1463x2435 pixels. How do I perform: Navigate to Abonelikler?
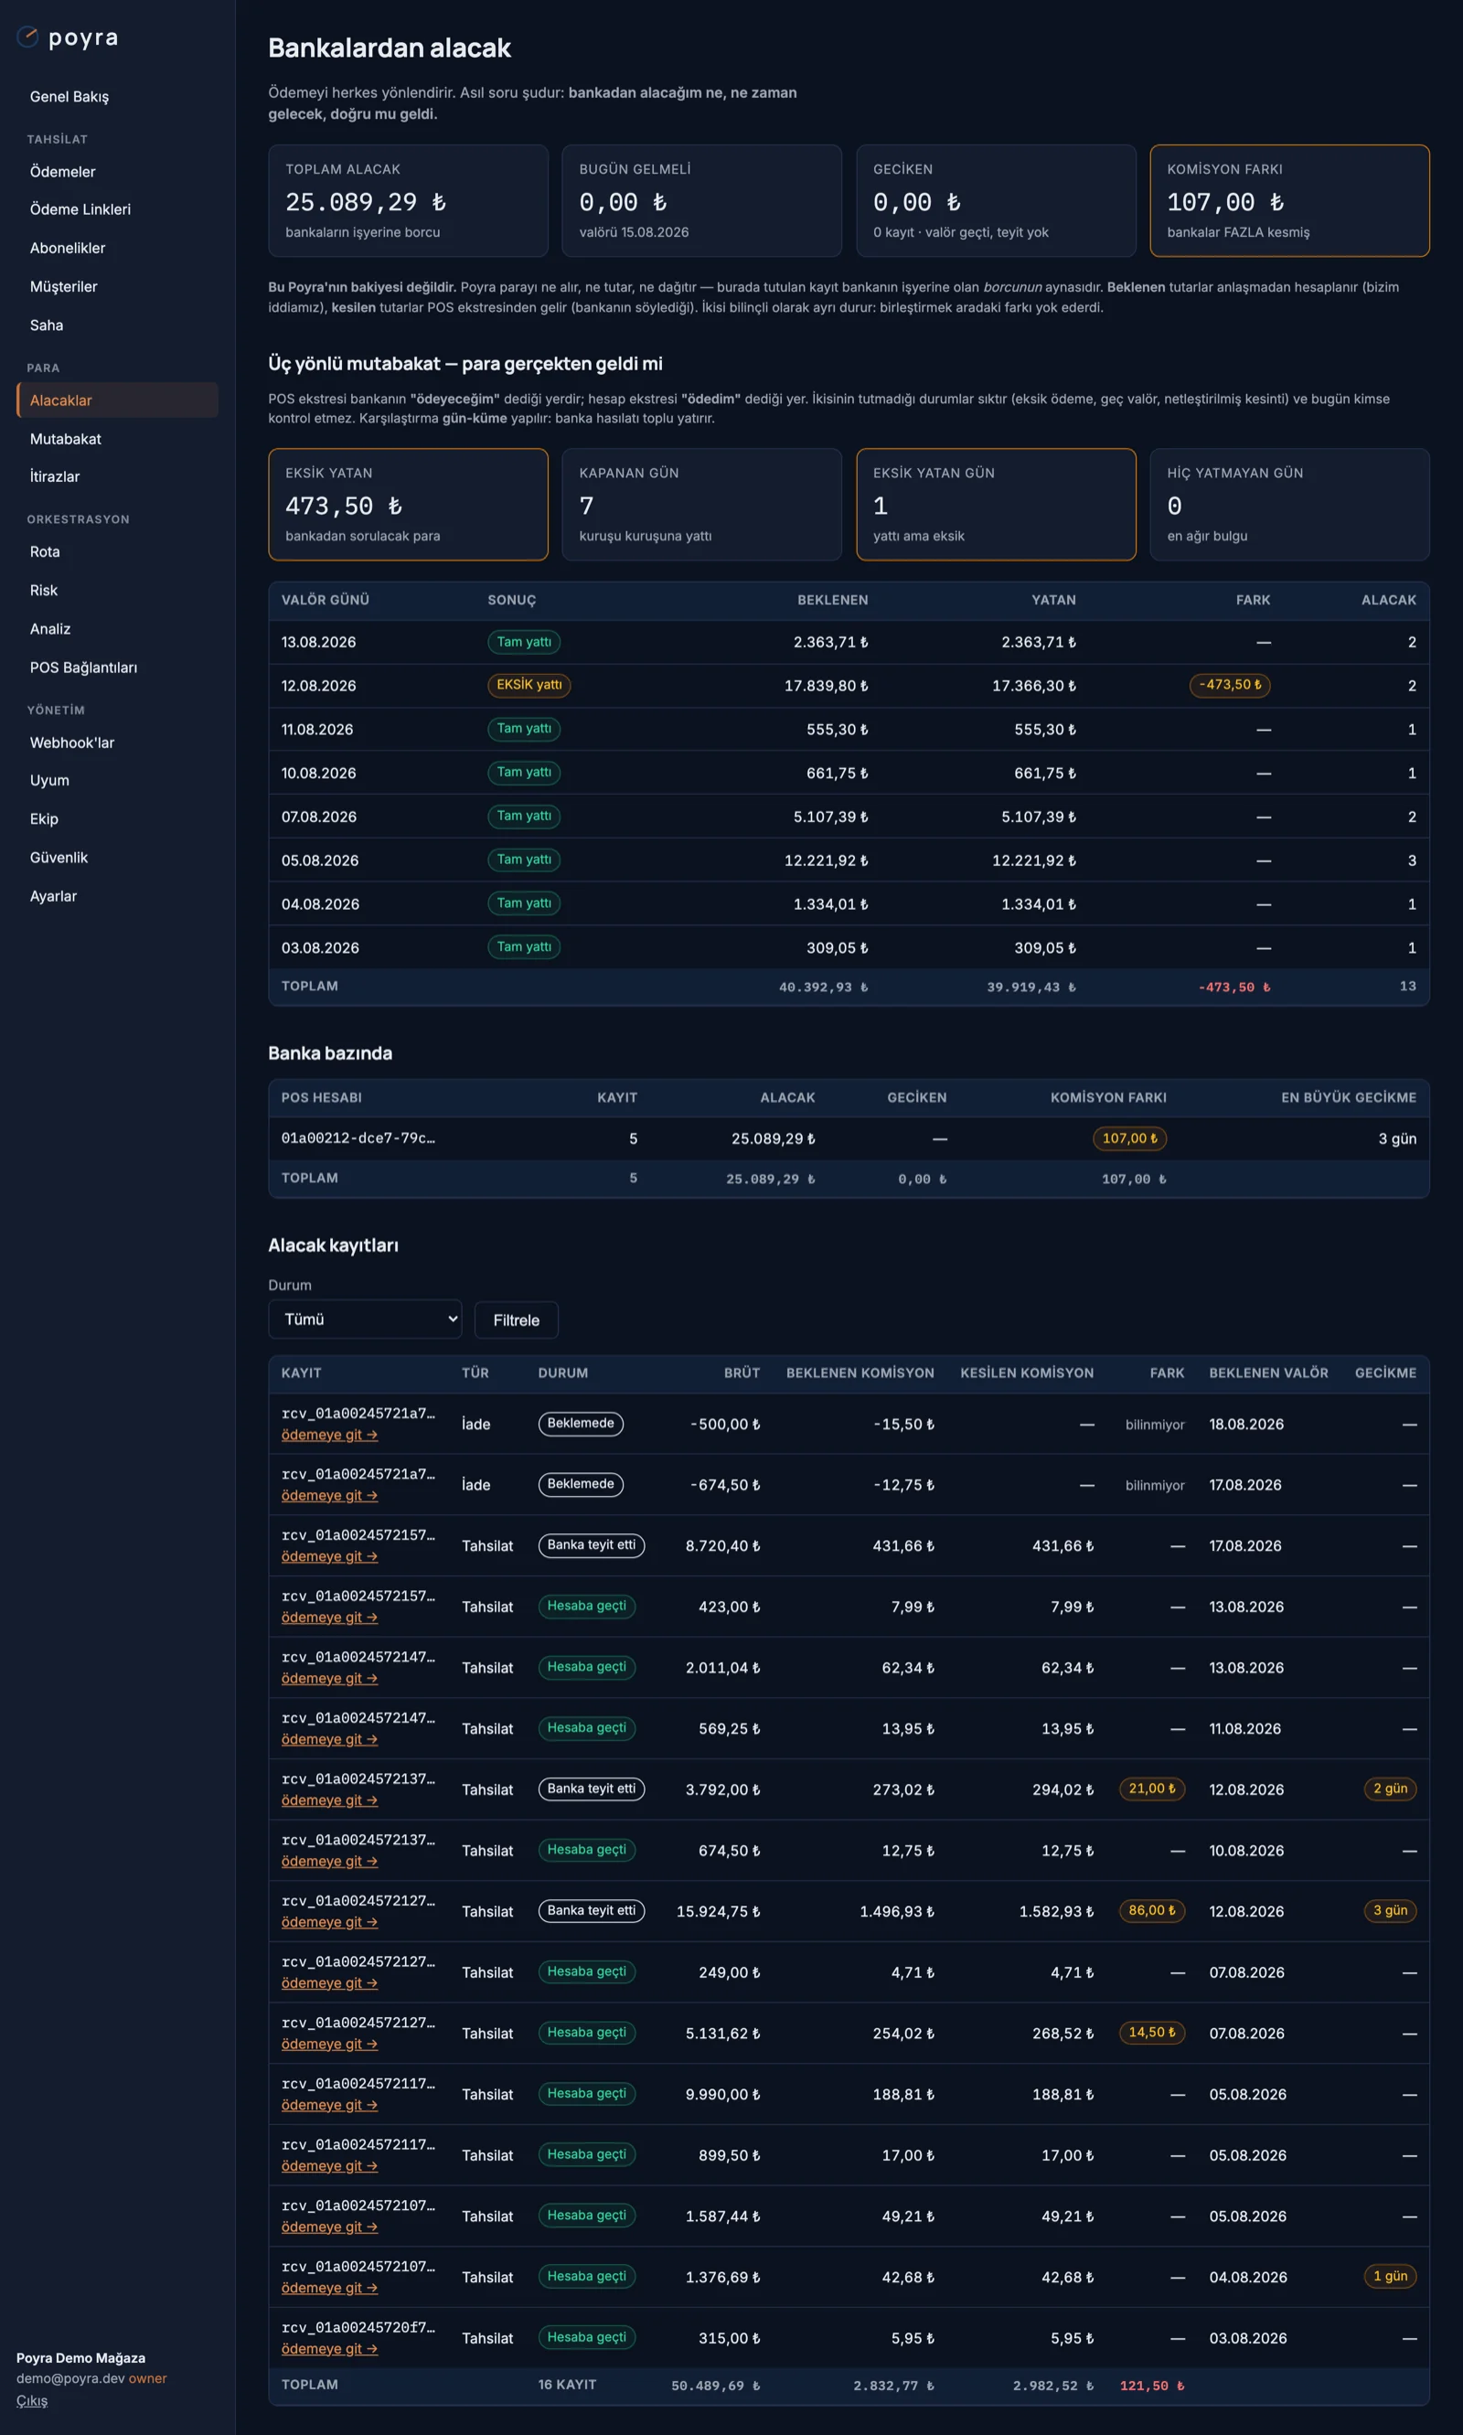pos(67,248)
